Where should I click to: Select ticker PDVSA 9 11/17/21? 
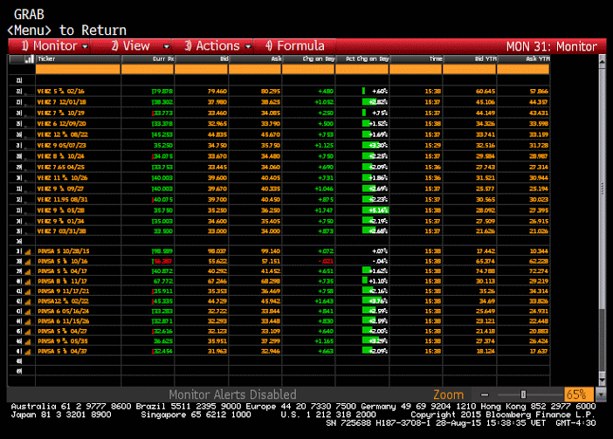tap(64, 292)
